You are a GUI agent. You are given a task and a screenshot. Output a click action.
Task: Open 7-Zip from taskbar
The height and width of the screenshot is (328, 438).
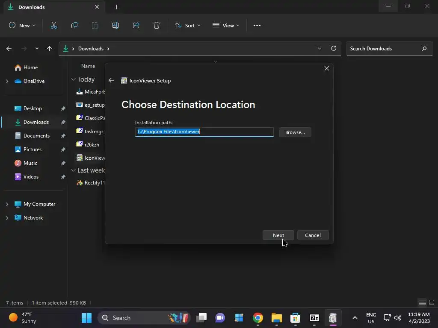tap(314, 318)
